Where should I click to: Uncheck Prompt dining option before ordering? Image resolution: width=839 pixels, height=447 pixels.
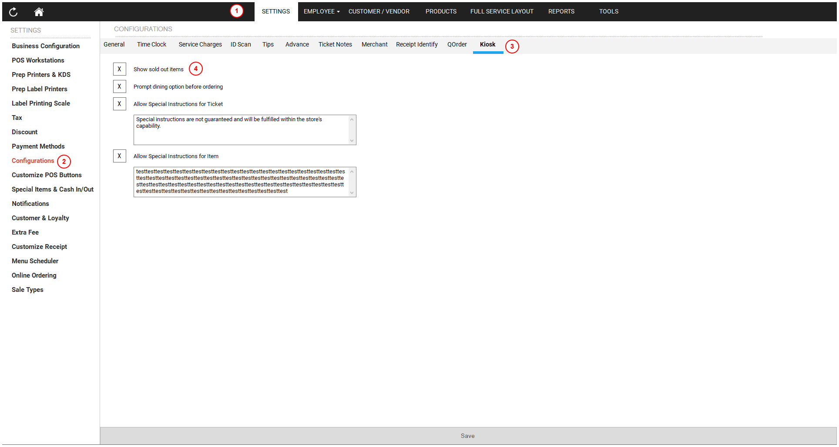[x=119, y=86]
